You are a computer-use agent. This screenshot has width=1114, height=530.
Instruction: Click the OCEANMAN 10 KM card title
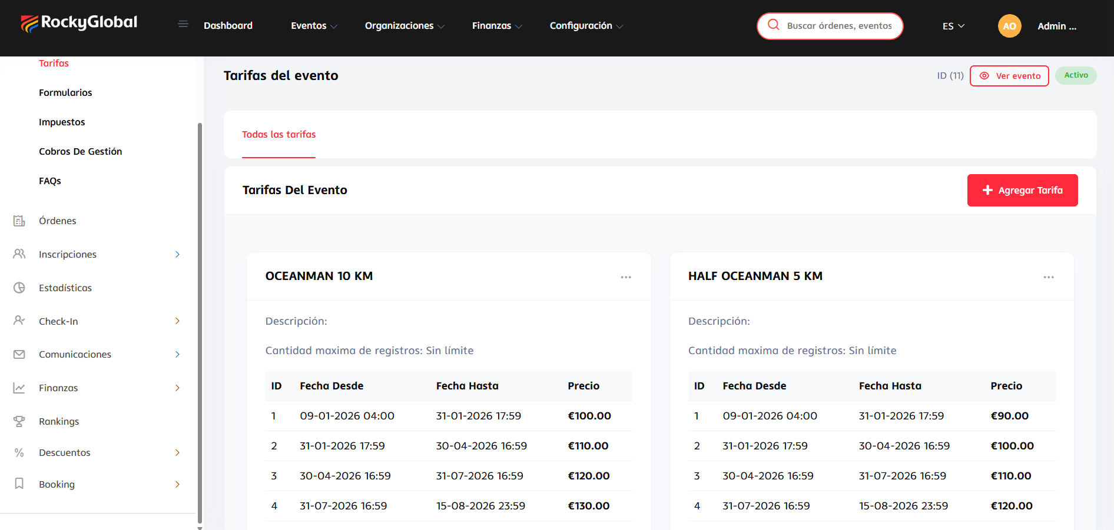pos(319,276)
